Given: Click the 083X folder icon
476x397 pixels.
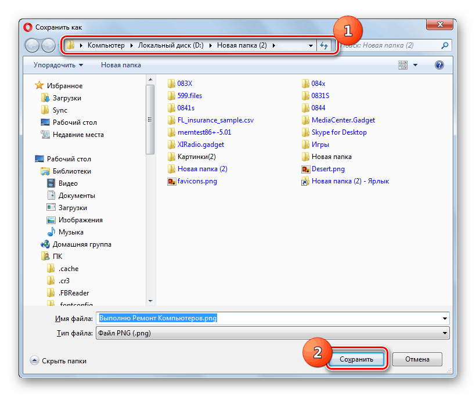Looking at the screenshot, I should coord(171,84).
